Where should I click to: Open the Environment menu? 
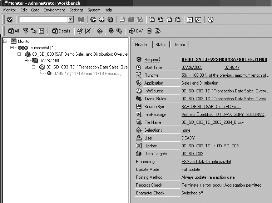pyautogui.click(x=54, y=10)
